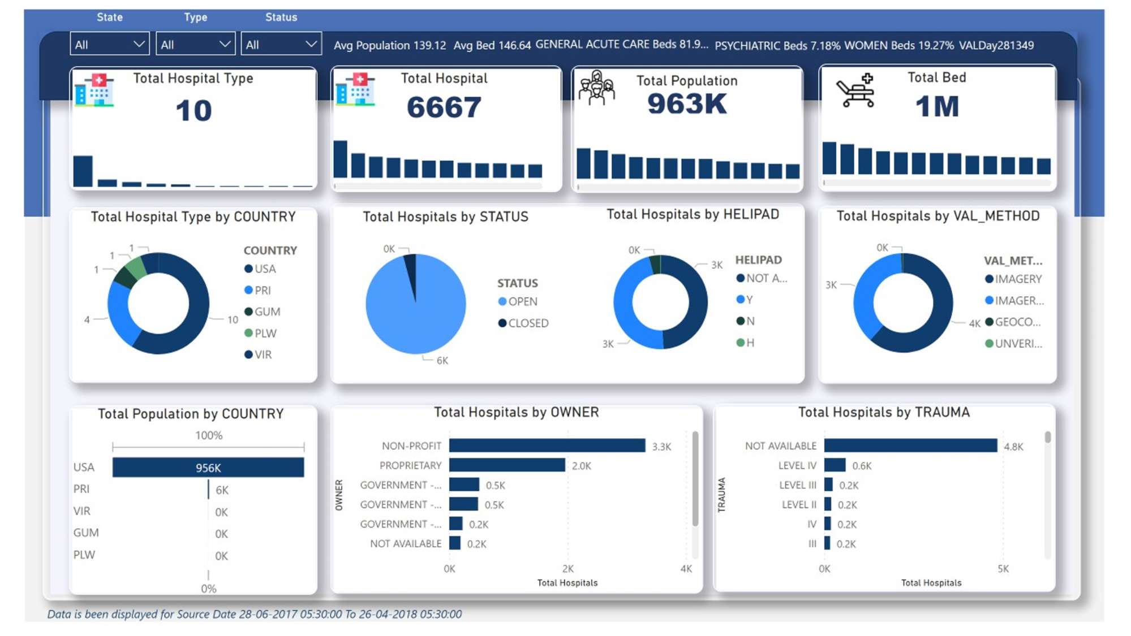Viewport: 1131px width, 636px height.
Task: Select N in the HELIPAD legend
Action: pos(745,321)
